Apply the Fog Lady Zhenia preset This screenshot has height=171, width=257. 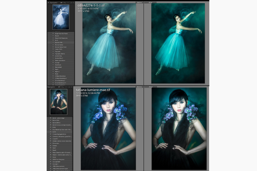click(x=60, y=54)
